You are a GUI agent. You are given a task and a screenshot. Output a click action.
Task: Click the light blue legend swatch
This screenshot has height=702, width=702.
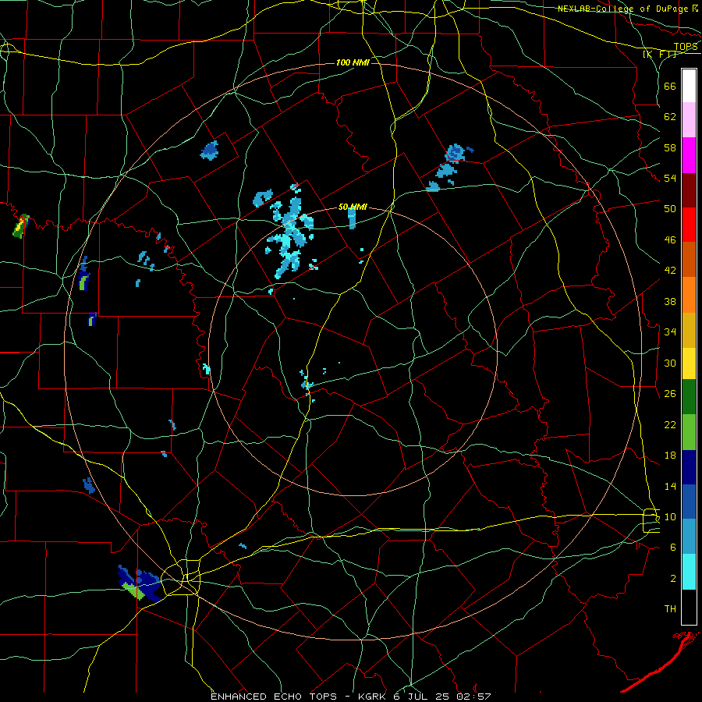click(689, 537)
